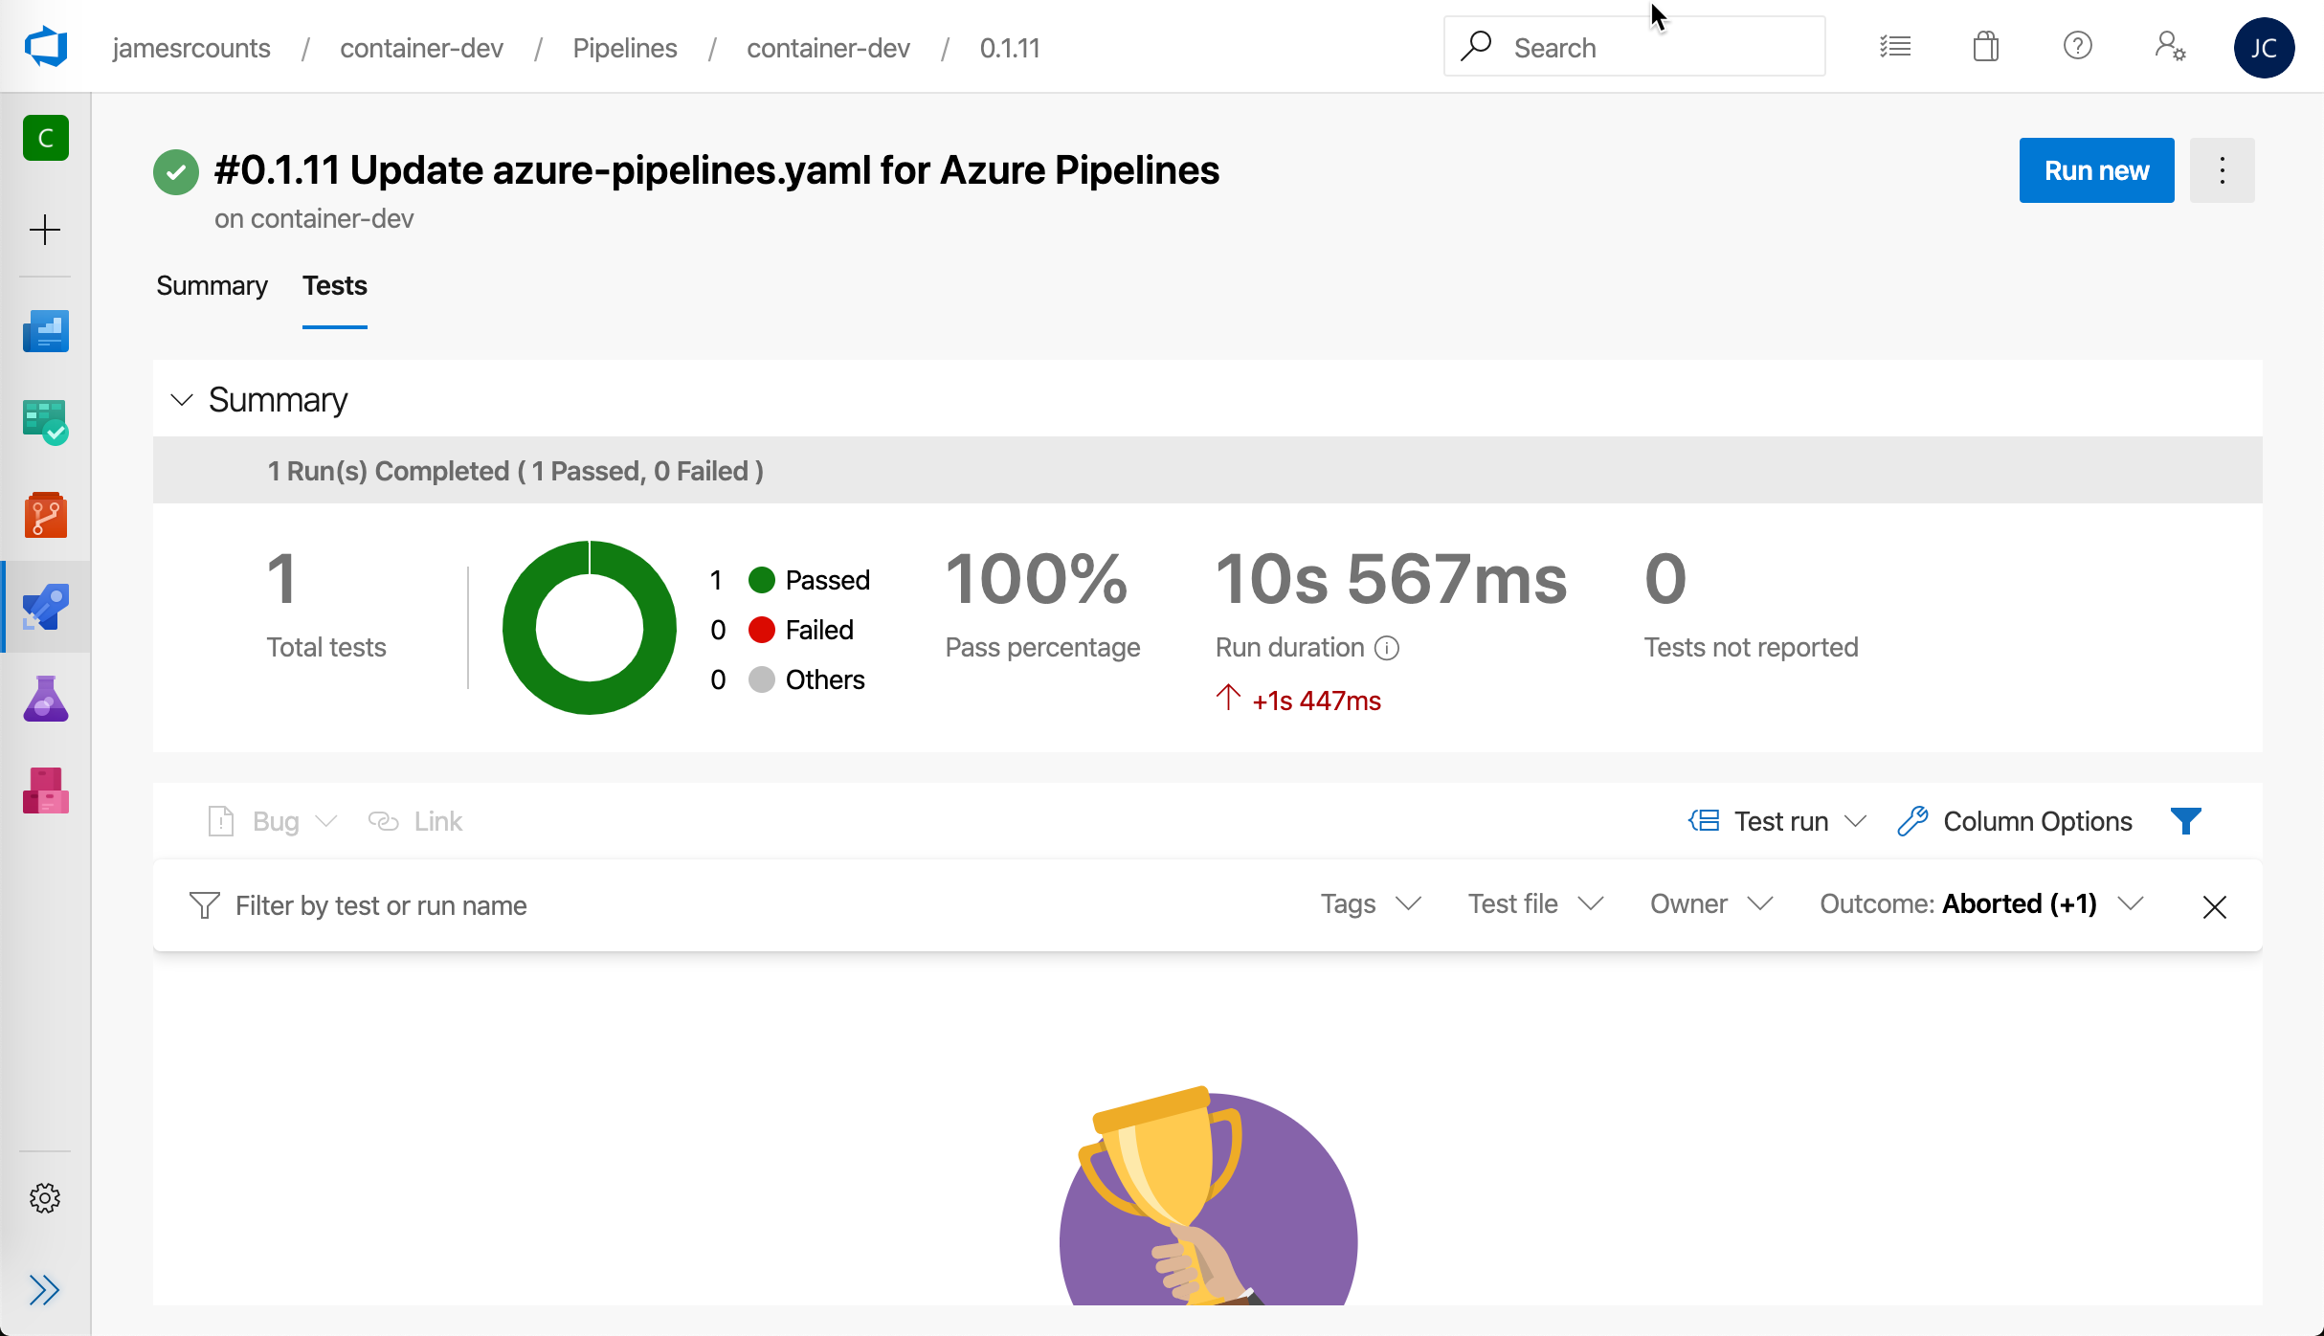This screenshot has width=2324, height=1336.
Task: Open the JC account avatar
Action: pyautogui.click(x=2264, y=47)
